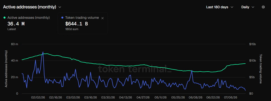Click the 03/30/26 x-axis date label
This screenshot has width=271, height=101.
click(x=108, y=97)
